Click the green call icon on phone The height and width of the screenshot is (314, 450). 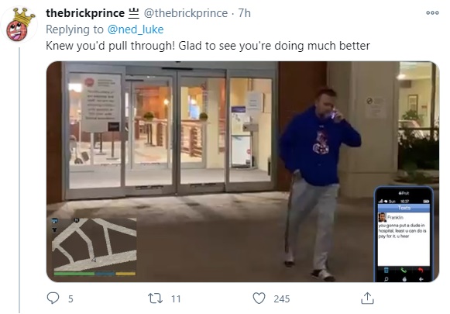[x=404, y=270]
